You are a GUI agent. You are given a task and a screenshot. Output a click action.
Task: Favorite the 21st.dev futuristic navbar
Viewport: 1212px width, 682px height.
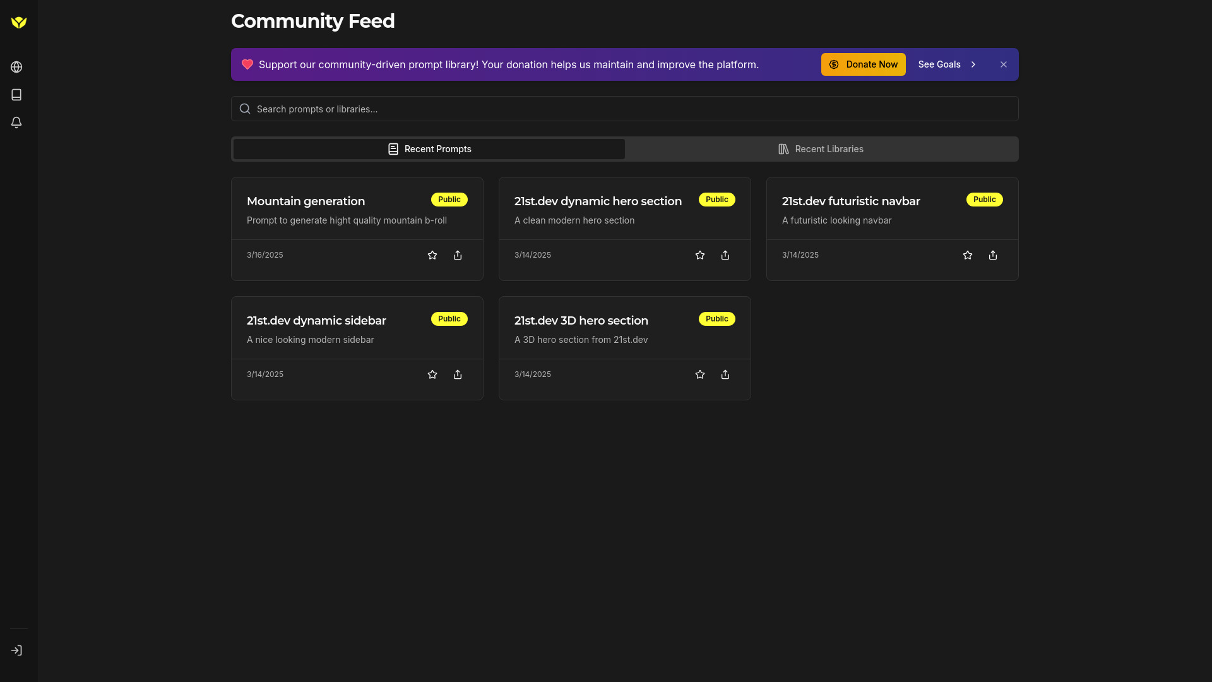(x=967, y=255)
